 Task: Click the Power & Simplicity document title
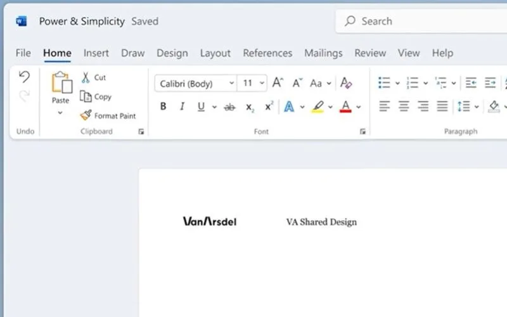click(82, 22)
